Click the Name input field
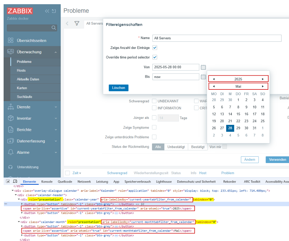This screenshot has height=241, width=289. [217, 38]
